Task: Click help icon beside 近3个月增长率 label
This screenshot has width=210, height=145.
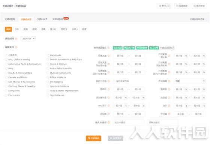Action: tap(169, 72)
